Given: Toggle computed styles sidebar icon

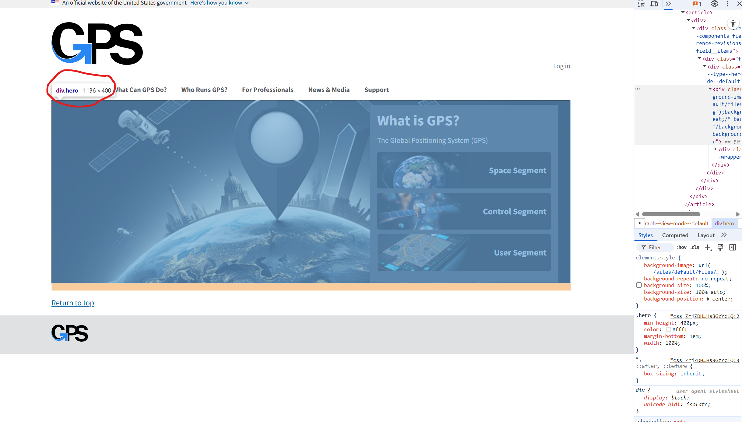Looking at the screenshot, I should coord(733,247).
